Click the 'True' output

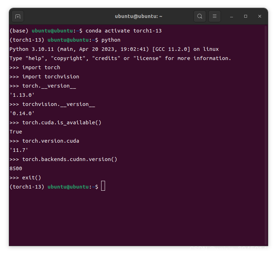click(16, 132)
